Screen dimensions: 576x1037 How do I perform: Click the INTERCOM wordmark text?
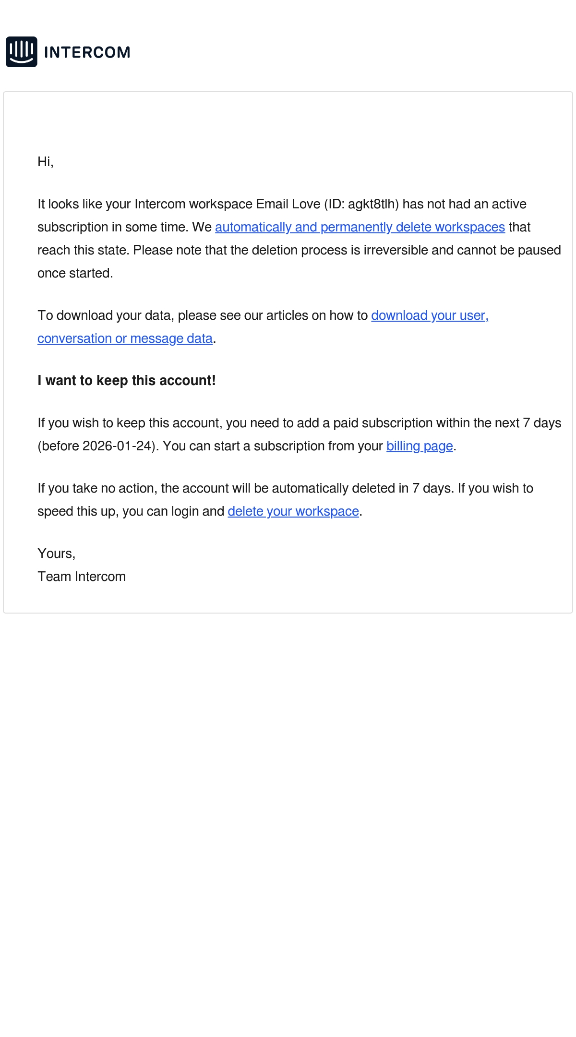coord(87,52)
